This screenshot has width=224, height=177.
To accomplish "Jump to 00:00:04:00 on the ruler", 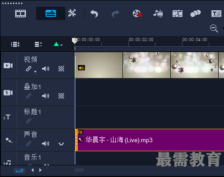I will coord(194,40).
